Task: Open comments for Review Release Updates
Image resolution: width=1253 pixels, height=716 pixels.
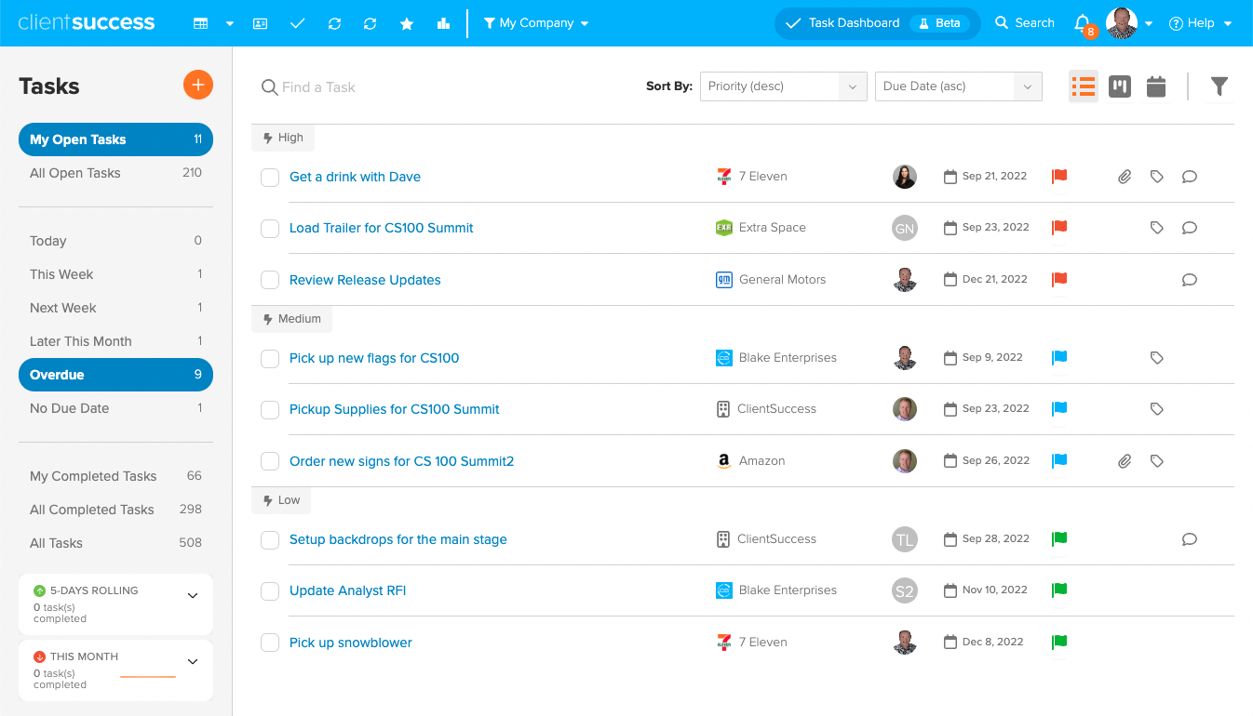Action: point(1189,280)
